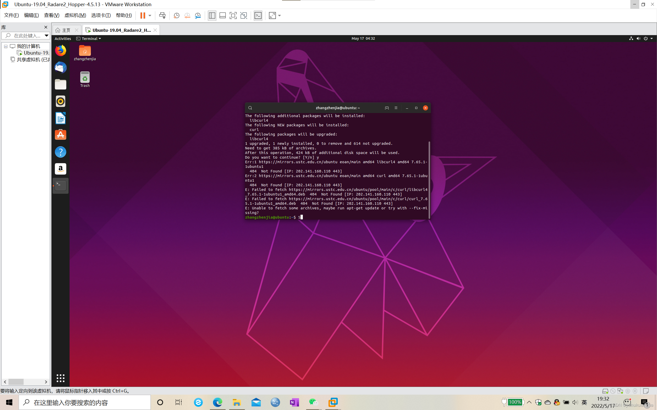Open the console view icon
The height and width of the screenshot is (410, 657).
tap(258, 15)
